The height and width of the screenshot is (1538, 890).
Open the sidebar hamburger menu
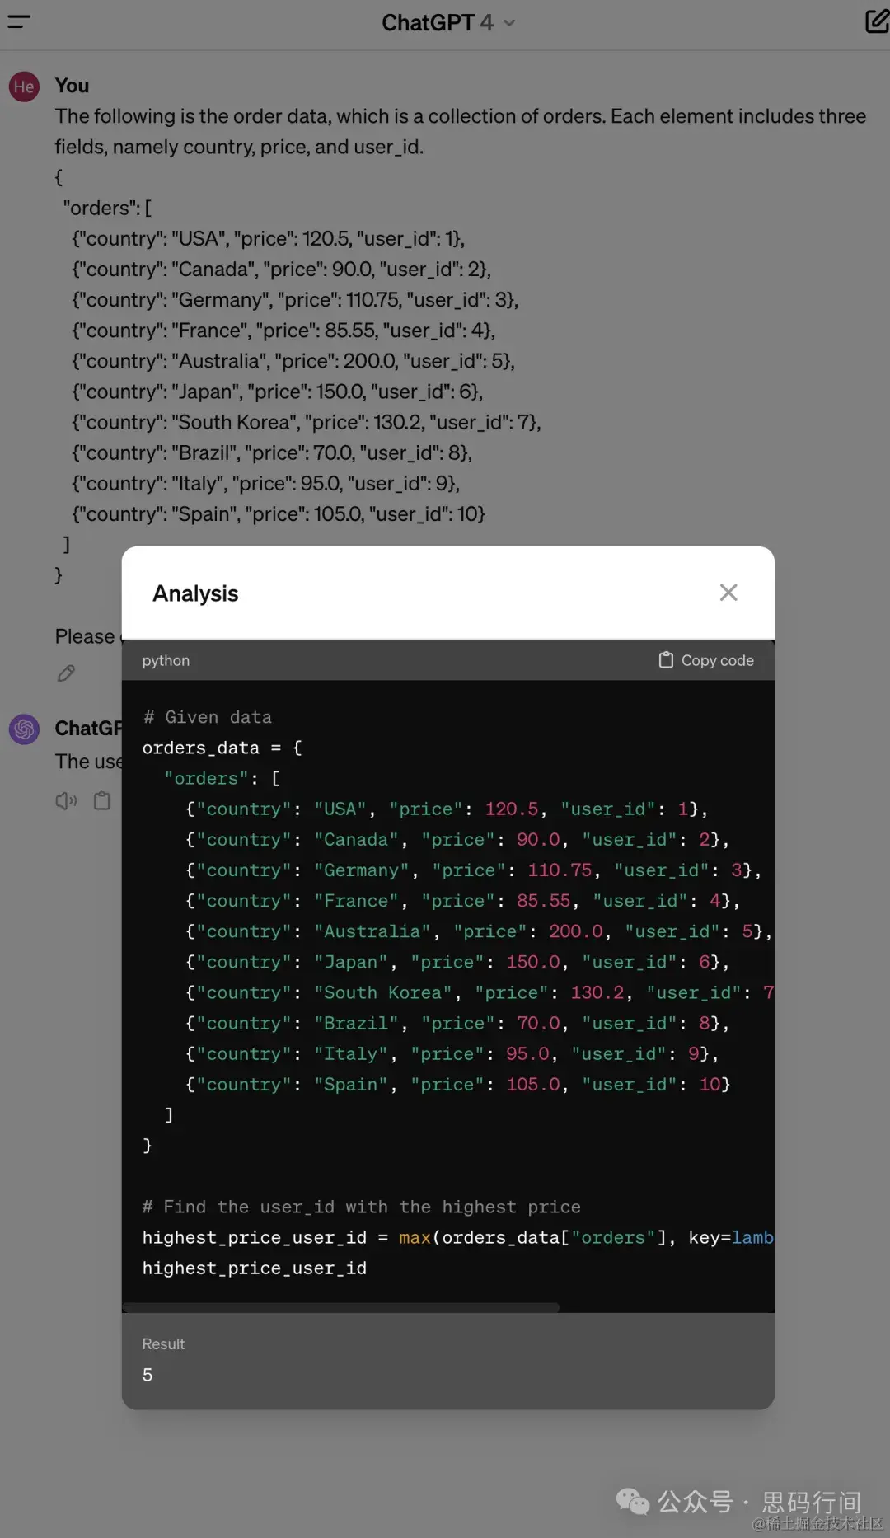tap(18, 22)
